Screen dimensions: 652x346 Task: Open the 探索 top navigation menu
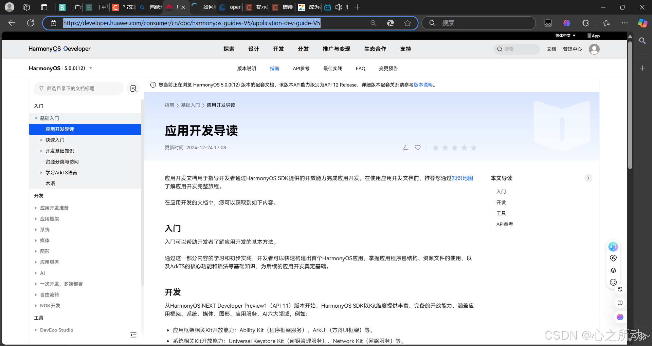coord(229,49)
